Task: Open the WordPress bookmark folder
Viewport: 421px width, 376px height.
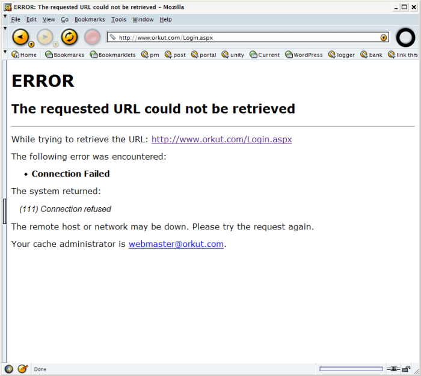Action: (x=304, y=55)
